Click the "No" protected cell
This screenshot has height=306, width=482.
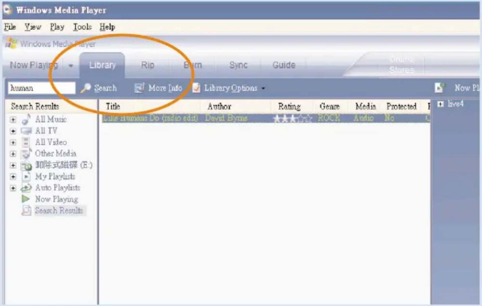click(x=390, y=118)
